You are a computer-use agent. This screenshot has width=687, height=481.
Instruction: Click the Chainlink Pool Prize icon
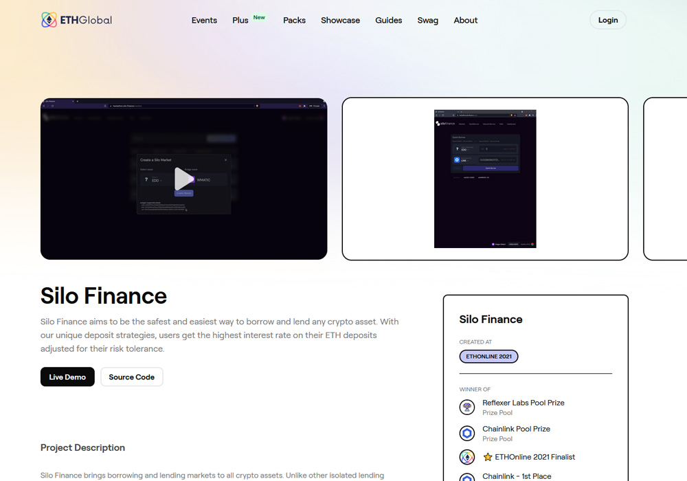[x=467, y=434]
